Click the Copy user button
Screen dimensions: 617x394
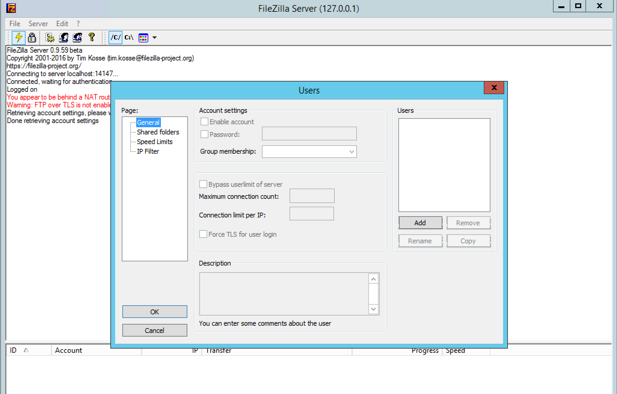coord(468,241)
